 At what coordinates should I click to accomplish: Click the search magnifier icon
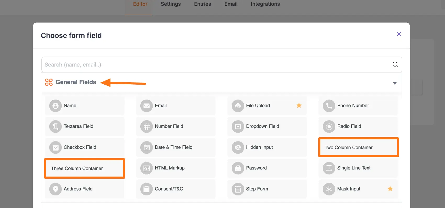click(x=395, y=64)
